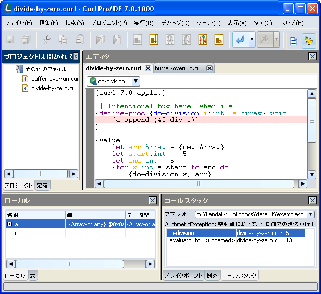Open the 編集(E) menu
Screen dimensions: 321x294
48,23
